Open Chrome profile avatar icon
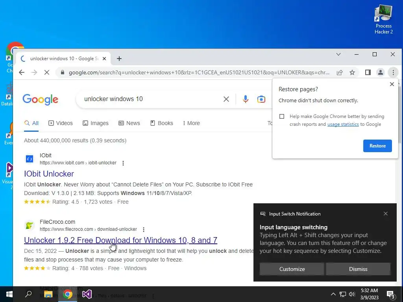Image resolution: width=403 pixels, height=302 pixels. (x=381, y=72)
